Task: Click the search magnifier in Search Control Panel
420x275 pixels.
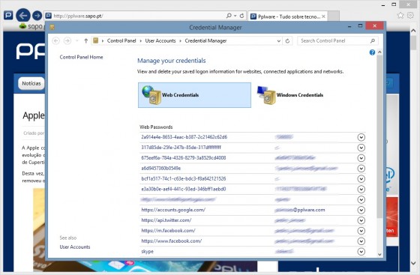Action: coord(373,40)
